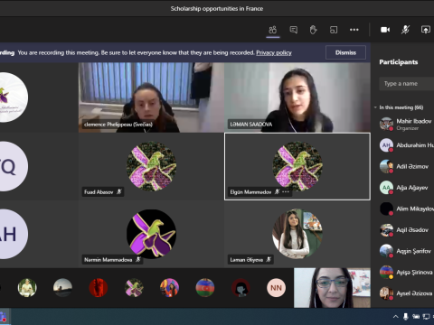
Task: Click the Azerbaijan flag avatar in bottom strip
Action: click(205, 288)
